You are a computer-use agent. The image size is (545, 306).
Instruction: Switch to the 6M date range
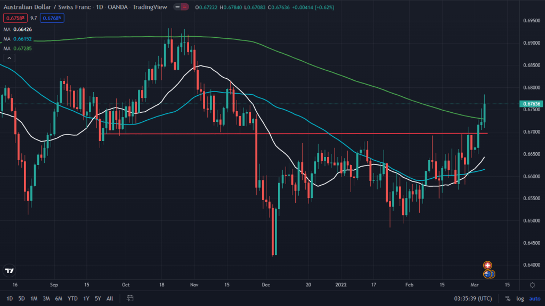[x=59, y=299]
